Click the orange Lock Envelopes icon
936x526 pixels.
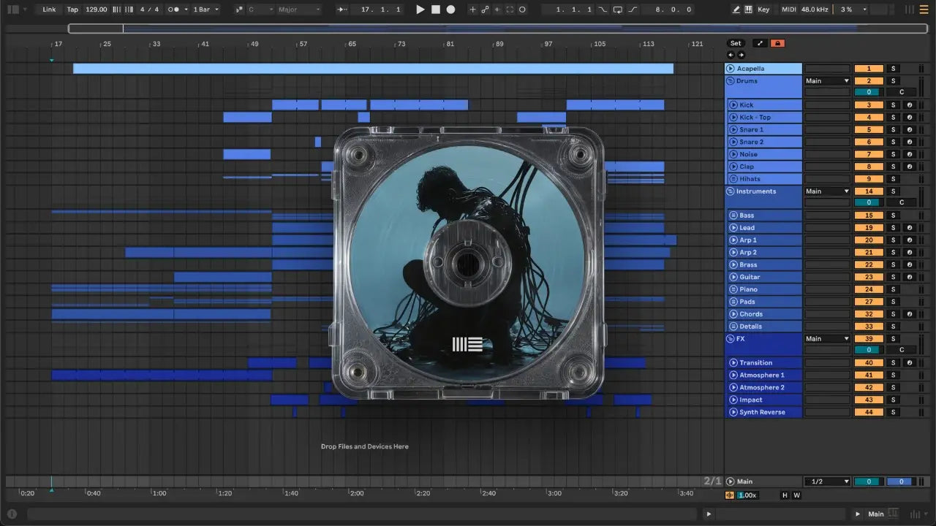(777, 44)
